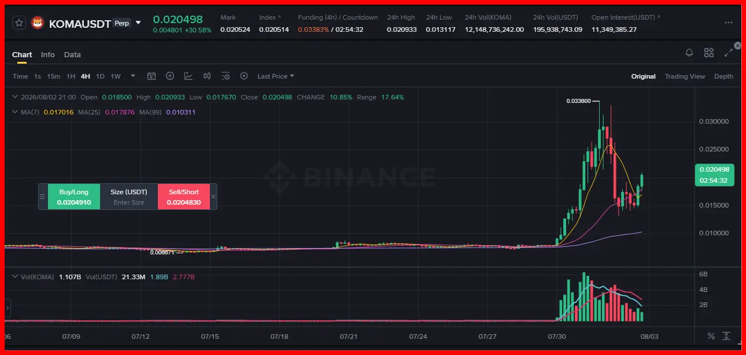
Task: Open the Index price link arrow
Action: [x=279, y=18]
